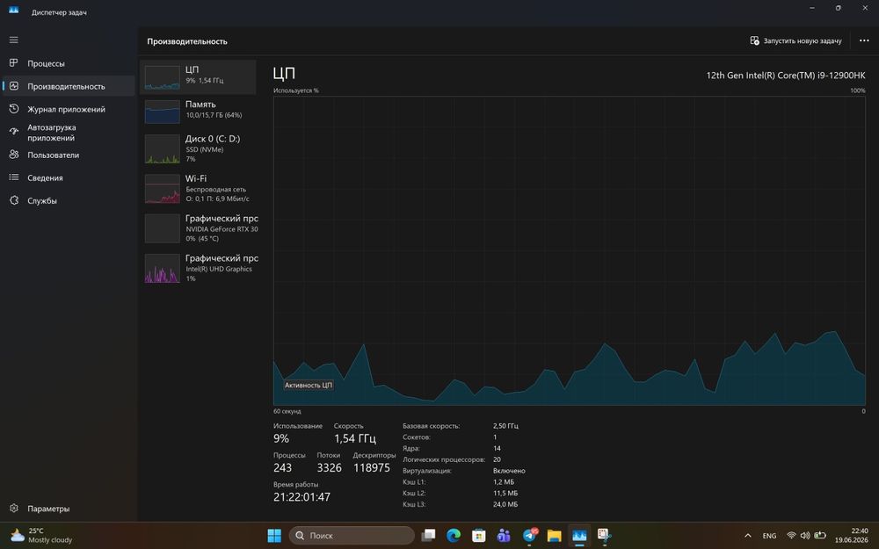The width and height of the screenshot is (879, 549).
Task: Click the Процессы sidebar icon
Action: pyautogui.click(x=14, y=62)
